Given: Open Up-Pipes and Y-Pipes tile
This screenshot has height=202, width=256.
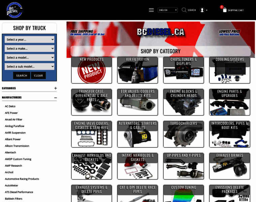Looking at the screenshot, I should click(x=184, y=166).
